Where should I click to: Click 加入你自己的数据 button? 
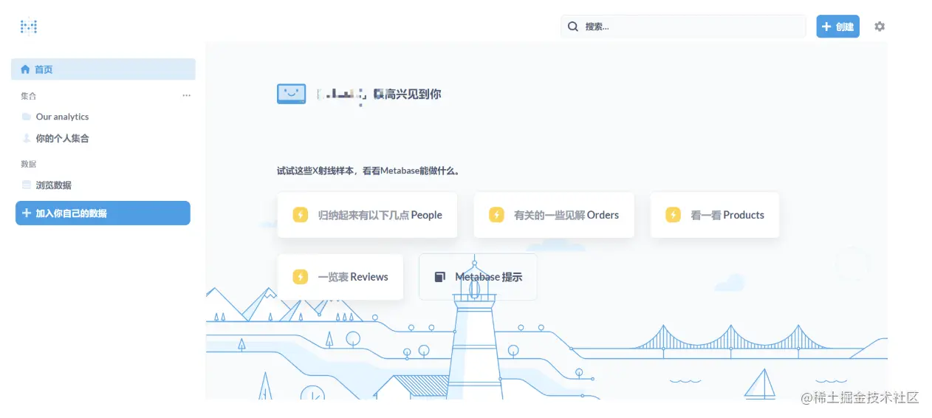click(103, 213)
